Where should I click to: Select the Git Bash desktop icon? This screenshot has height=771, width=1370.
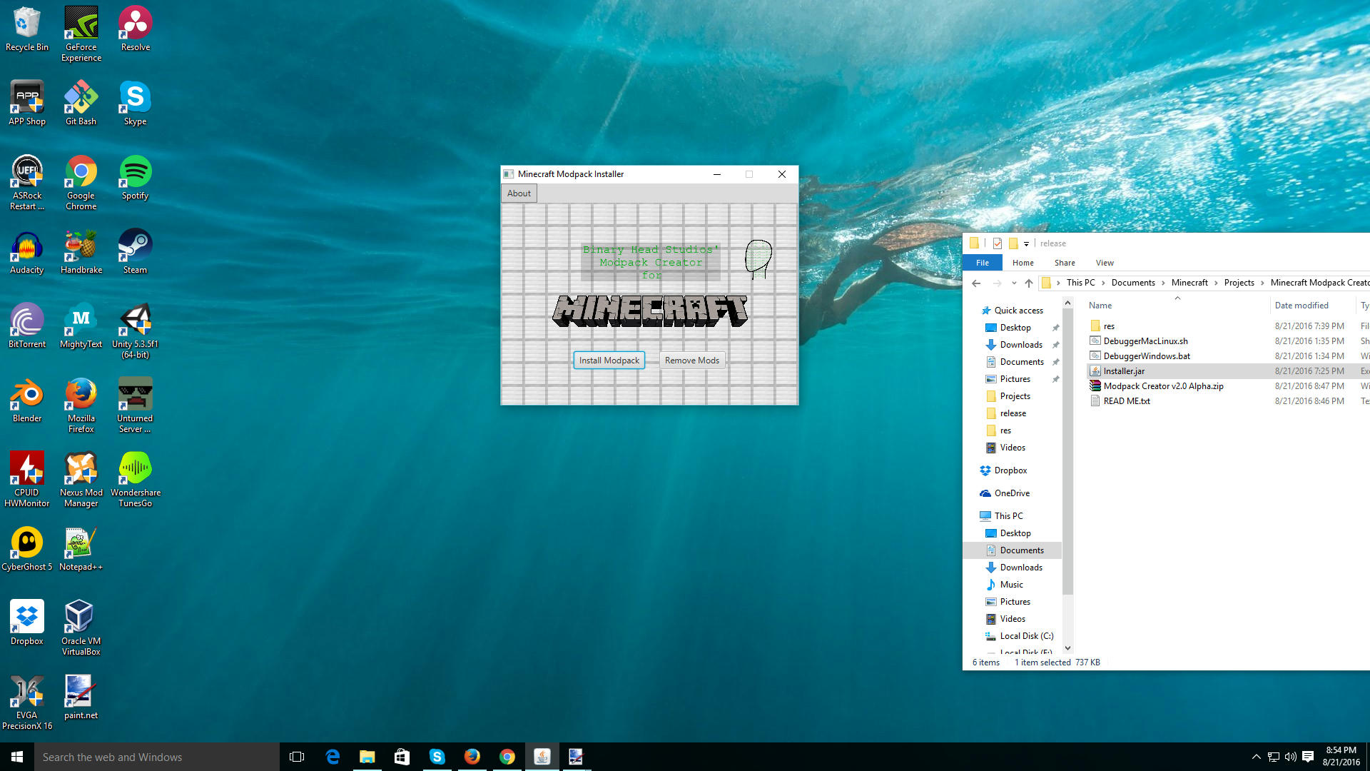[x=81, y=104]
